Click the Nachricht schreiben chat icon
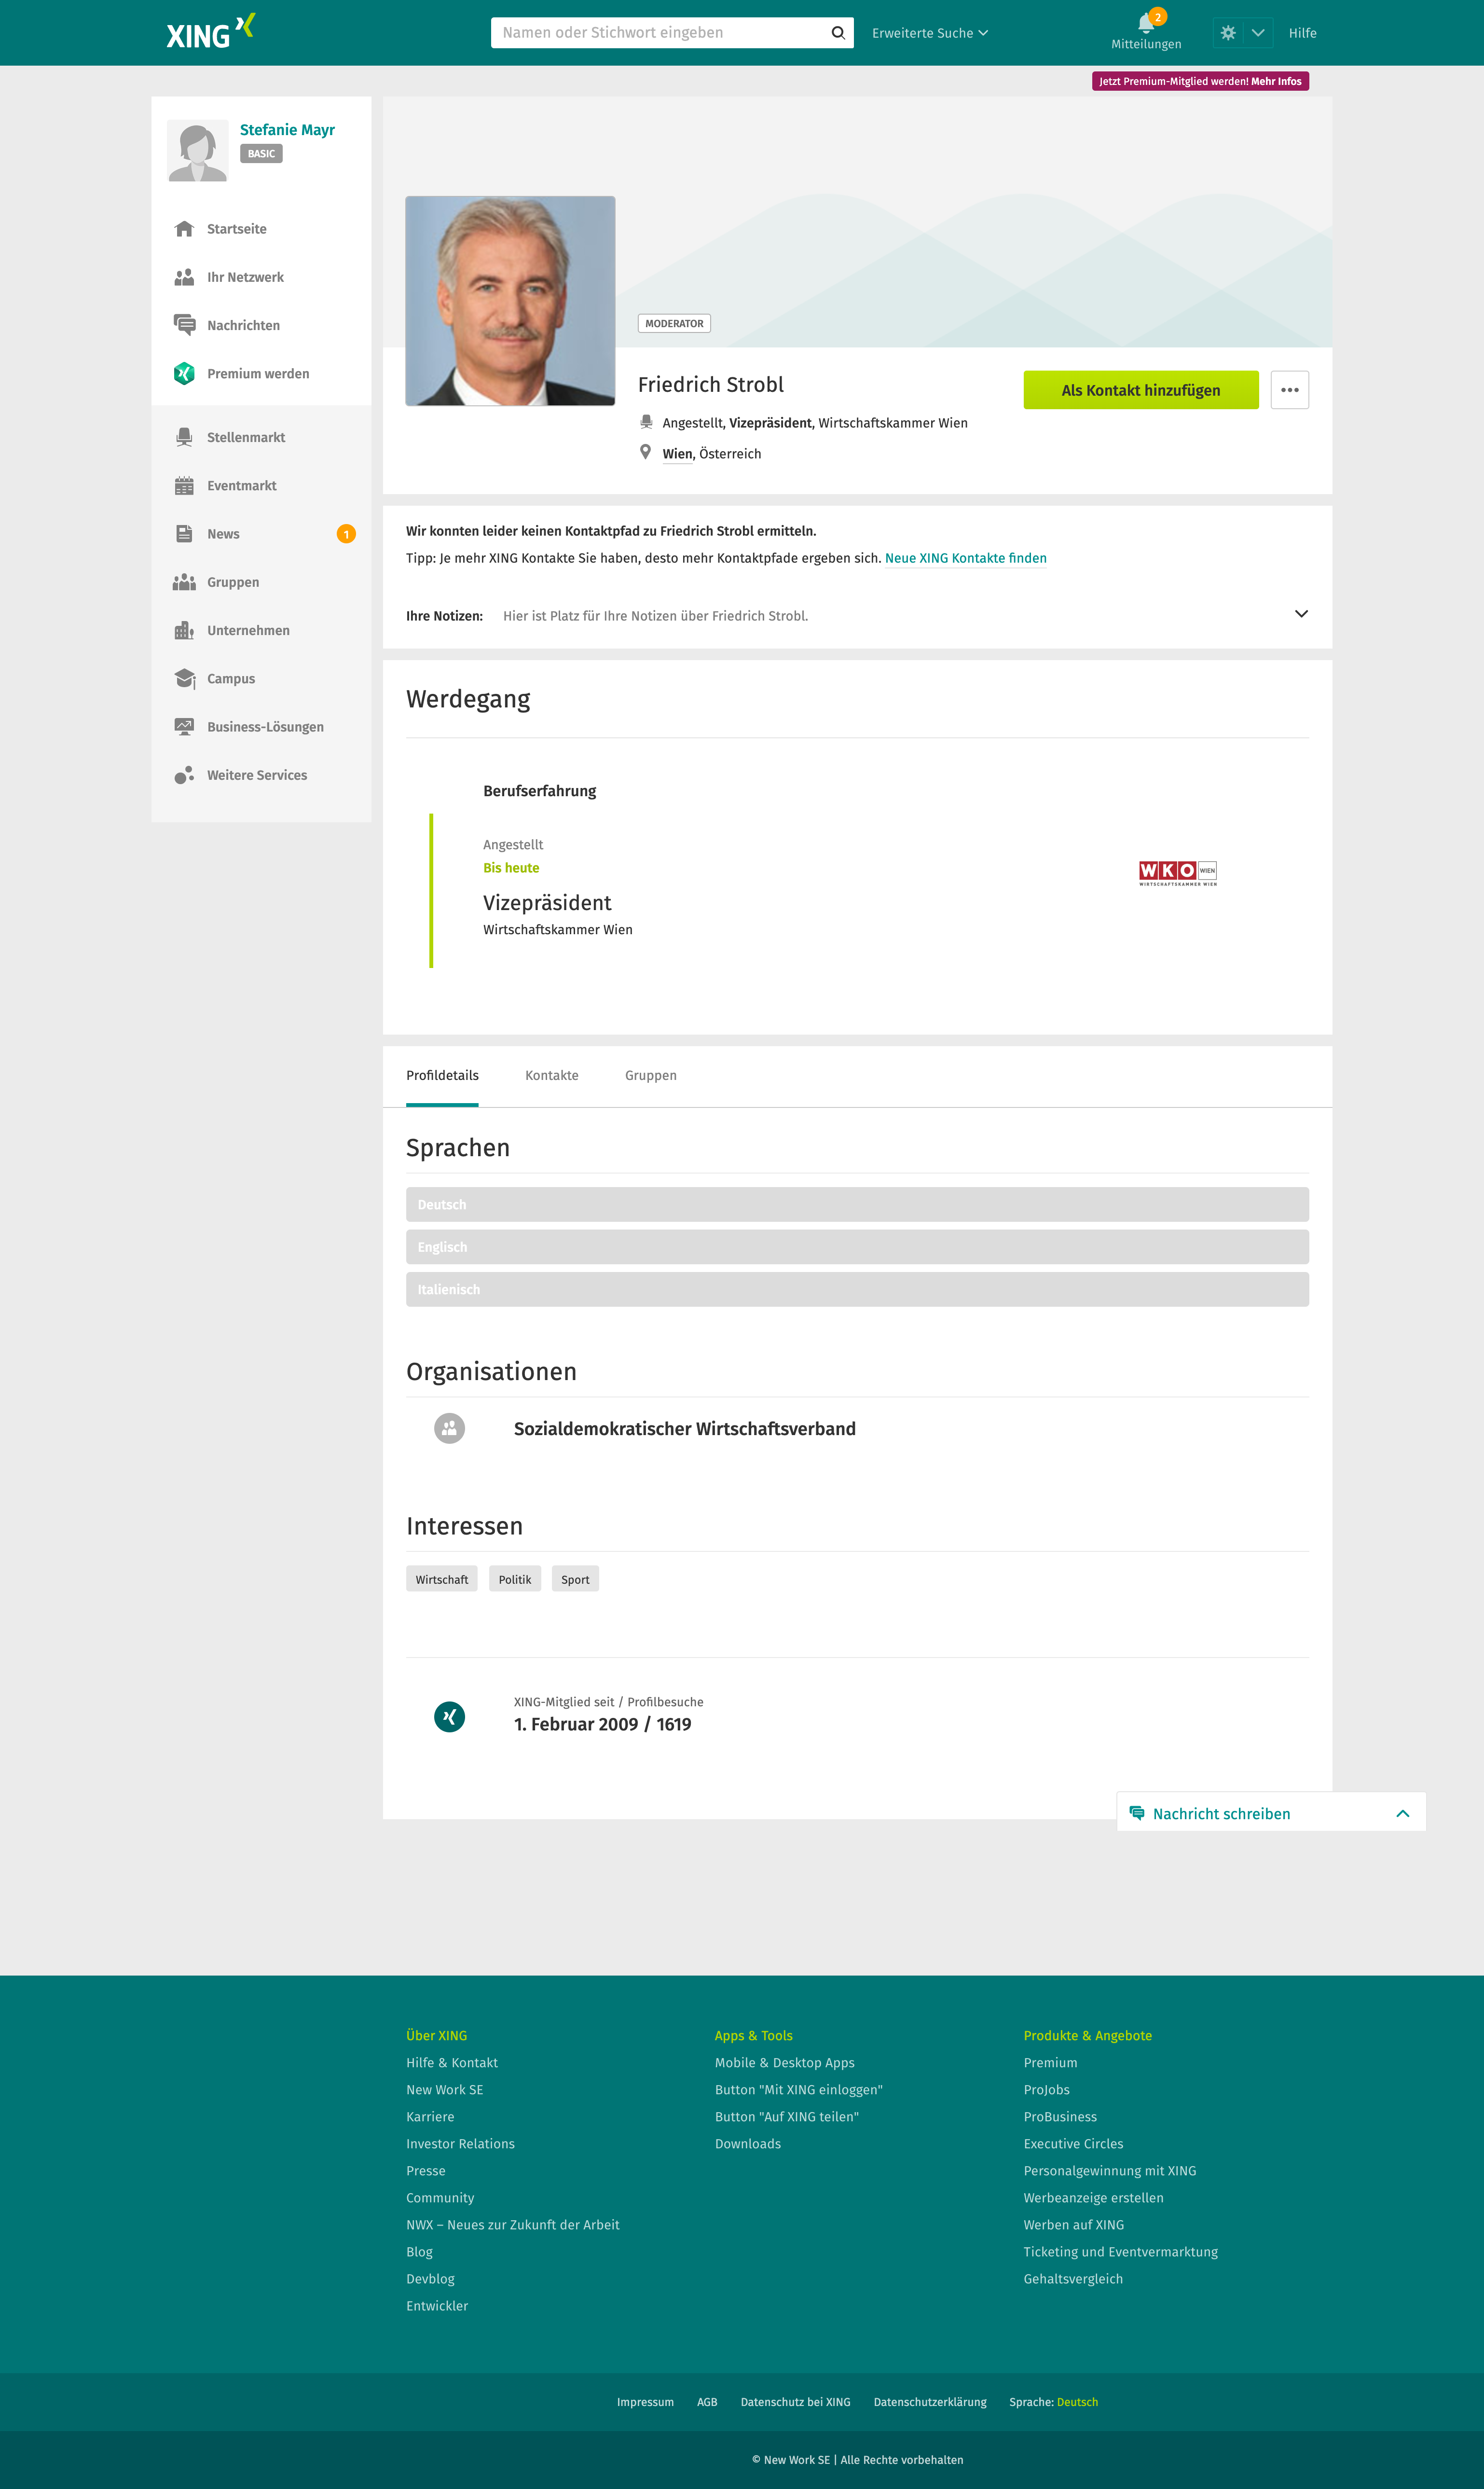1484x2489 pixels. 1137,1813
